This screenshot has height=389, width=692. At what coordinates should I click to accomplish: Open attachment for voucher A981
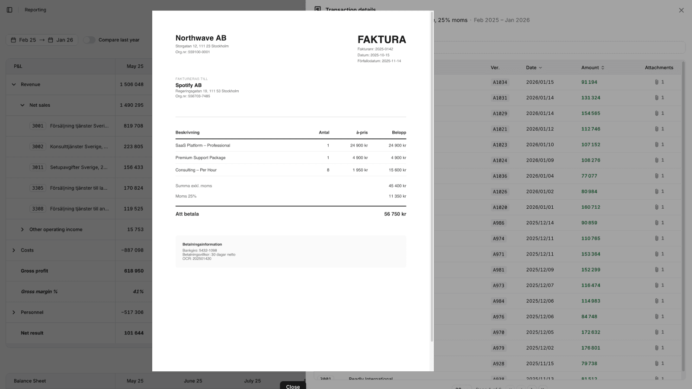pos(659,270)
